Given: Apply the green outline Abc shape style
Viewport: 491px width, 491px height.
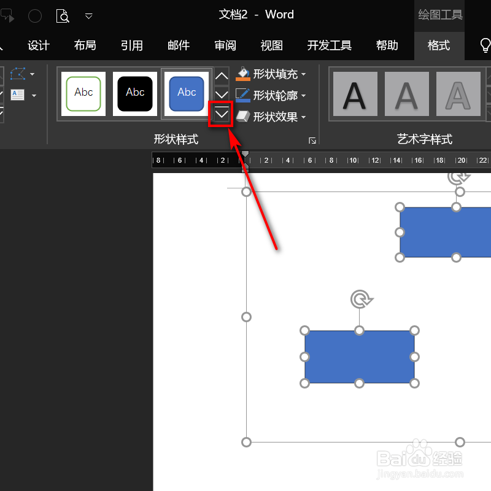Looking at the screenshot, I should 83,94.
